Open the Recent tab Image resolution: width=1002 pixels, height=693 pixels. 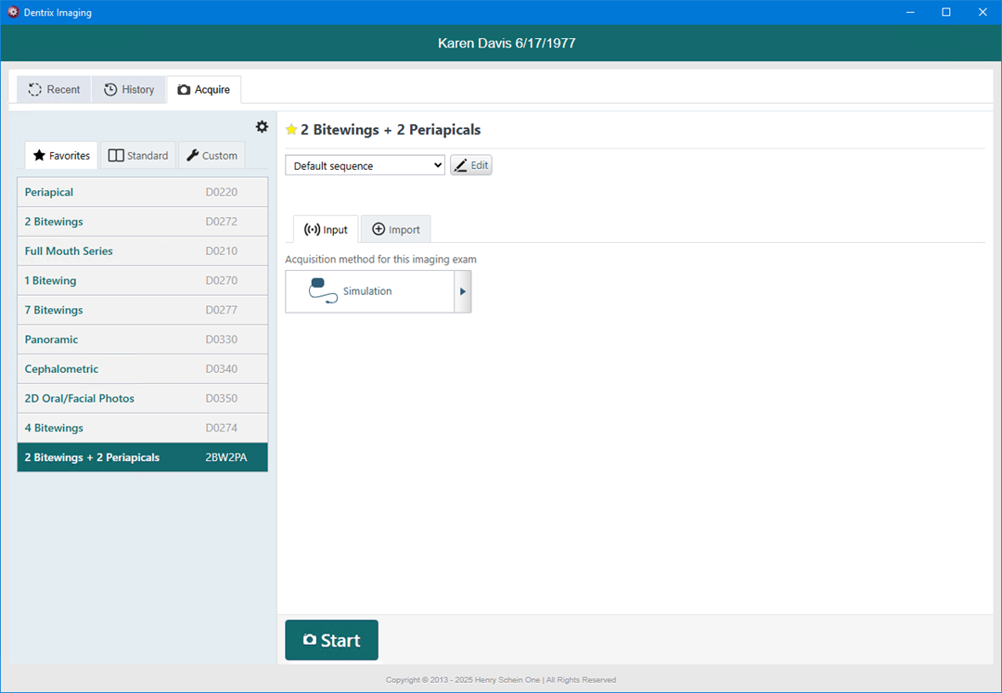coord(54,90)
